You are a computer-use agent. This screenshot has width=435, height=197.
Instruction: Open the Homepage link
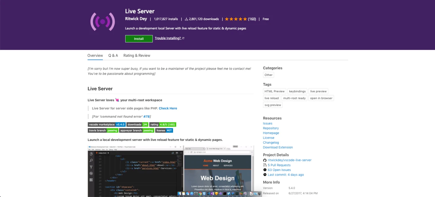point(271,133)
